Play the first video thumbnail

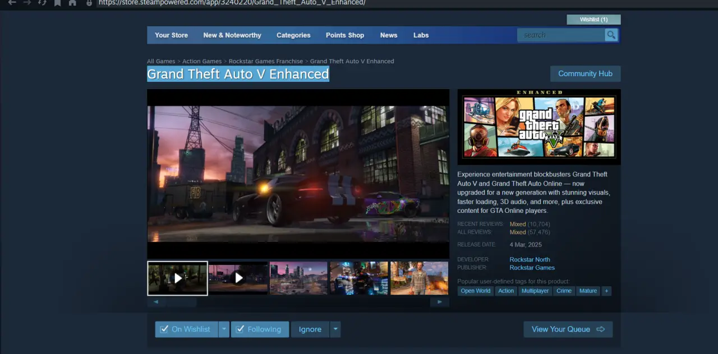(x=178, y=278)
